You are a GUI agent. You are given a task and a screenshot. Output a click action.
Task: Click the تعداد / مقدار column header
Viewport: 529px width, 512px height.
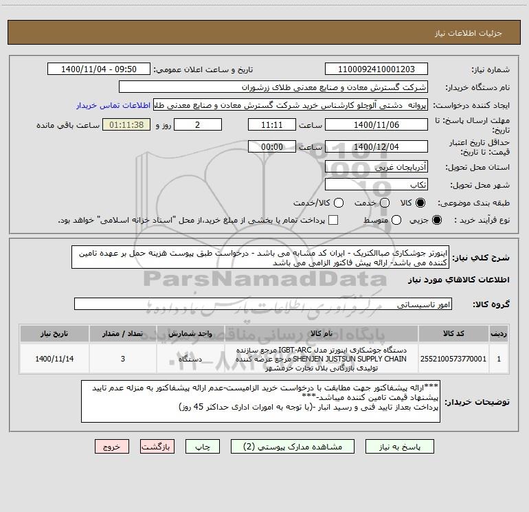click(123, 333)
